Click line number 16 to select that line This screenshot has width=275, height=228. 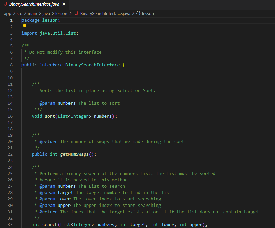10,116
